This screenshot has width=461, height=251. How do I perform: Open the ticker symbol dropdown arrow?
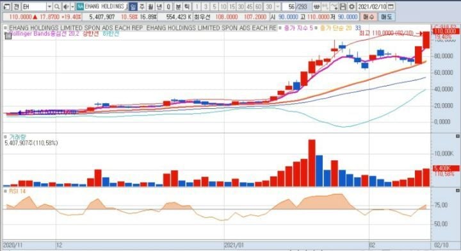49,6
